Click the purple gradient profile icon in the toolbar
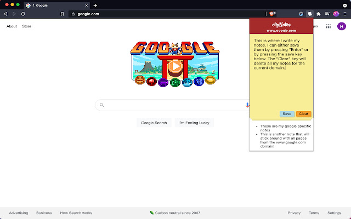 click(x=336, y=14)
